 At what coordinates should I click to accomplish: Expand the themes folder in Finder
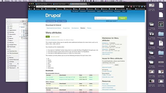22,35
